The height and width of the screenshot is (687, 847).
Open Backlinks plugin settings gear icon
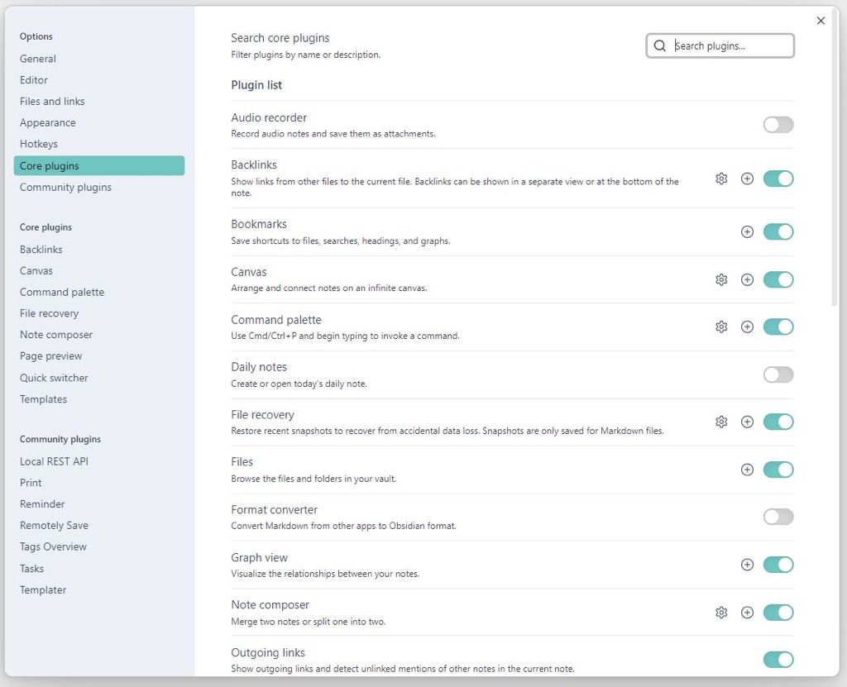(721, 179)
